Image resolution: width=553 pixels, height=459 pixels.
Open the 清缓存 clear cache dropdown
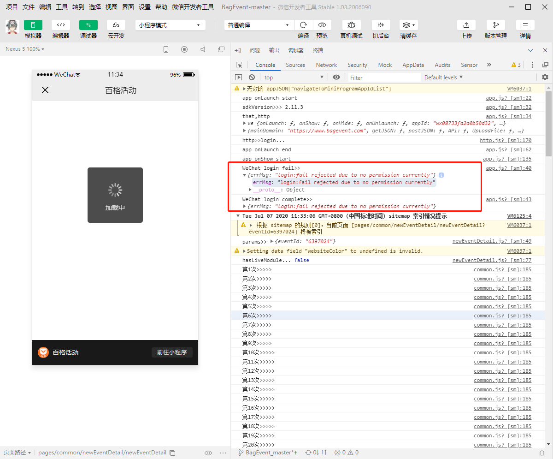click(408, 25)
